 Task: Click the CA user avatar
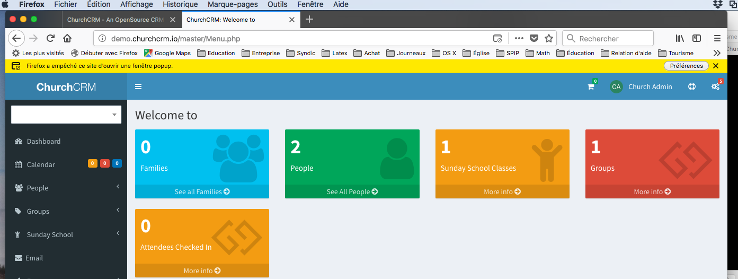pos(616,86)
